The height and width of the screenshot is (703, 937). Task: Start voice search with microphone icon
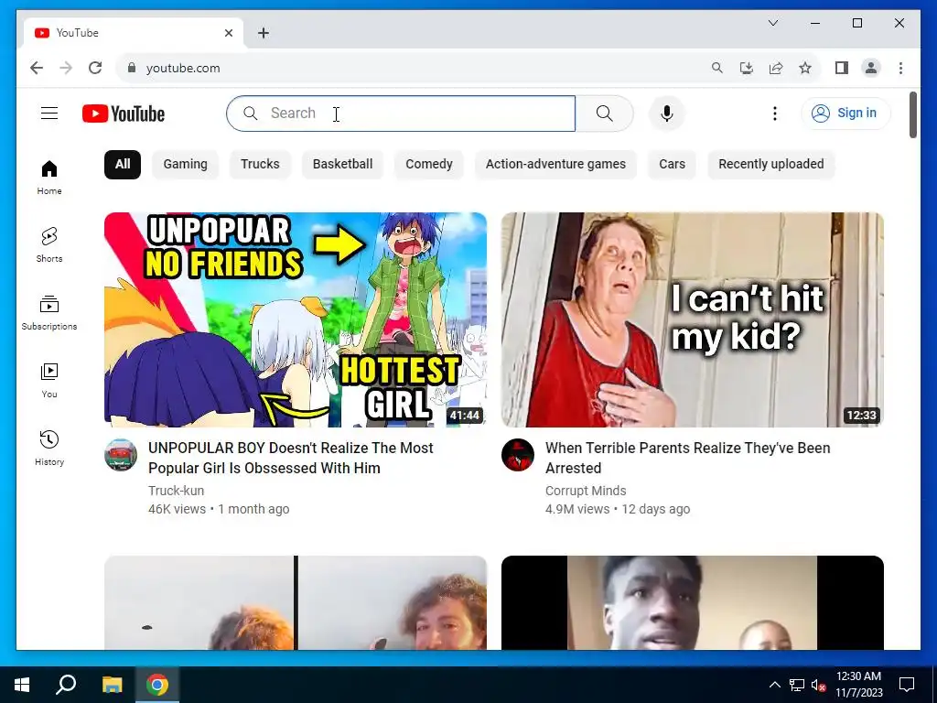point(667,114)
